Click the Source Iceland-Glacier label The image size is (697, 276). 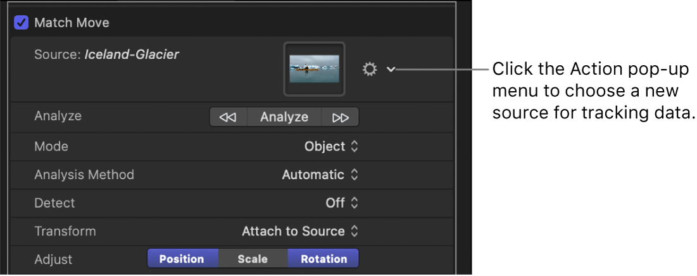[106, 55]
